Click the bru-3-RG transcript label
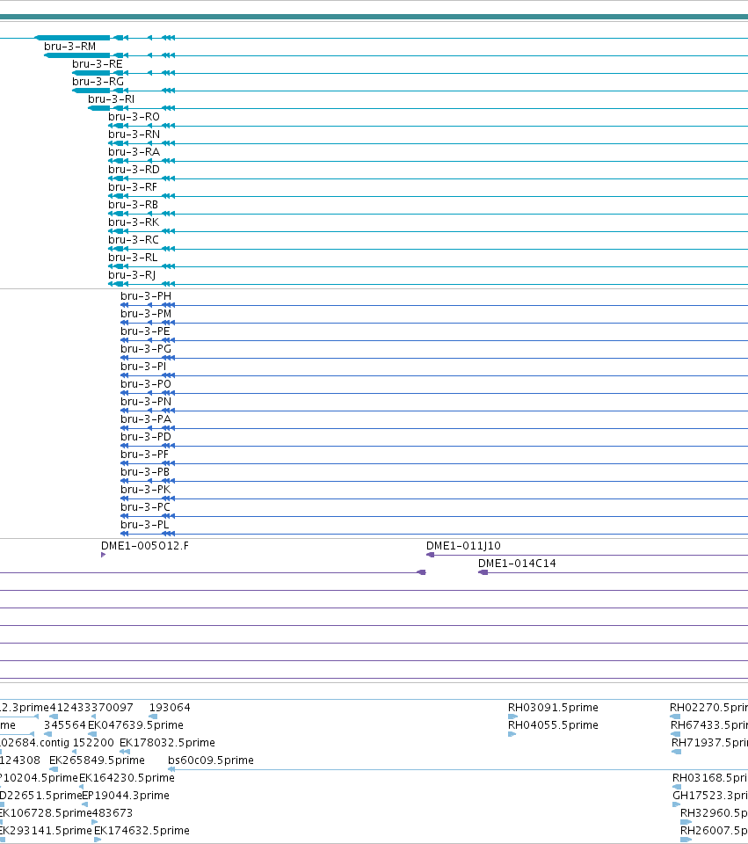748x844 pixels. point(98,81)
